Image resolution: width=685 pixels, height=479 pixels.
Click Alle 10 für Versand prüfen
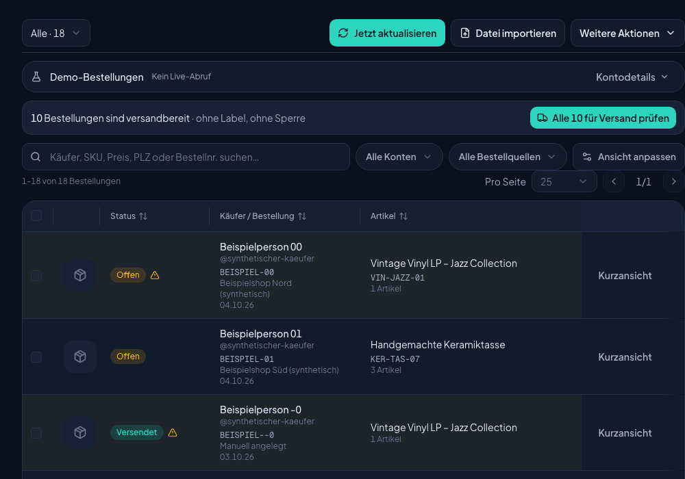pos(603,118)
